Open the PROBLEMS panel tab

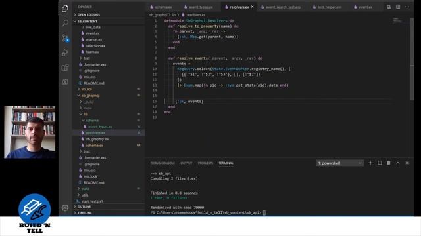[x=205, y=163]
